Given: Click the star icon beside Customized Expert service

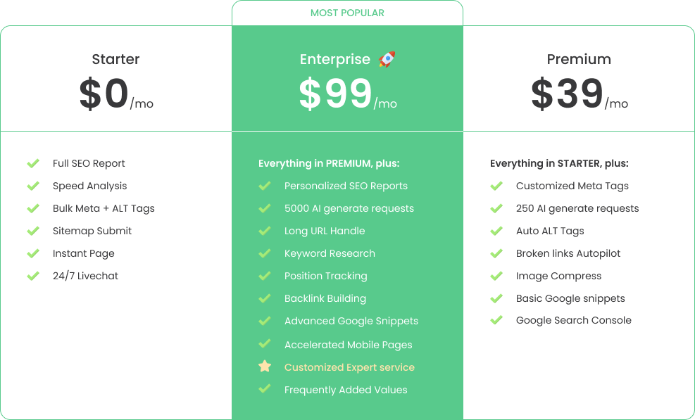Looking at the screenshot, I should 265,367.
